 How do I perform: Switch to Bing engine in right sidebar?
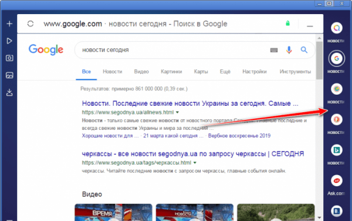point(337,150)
